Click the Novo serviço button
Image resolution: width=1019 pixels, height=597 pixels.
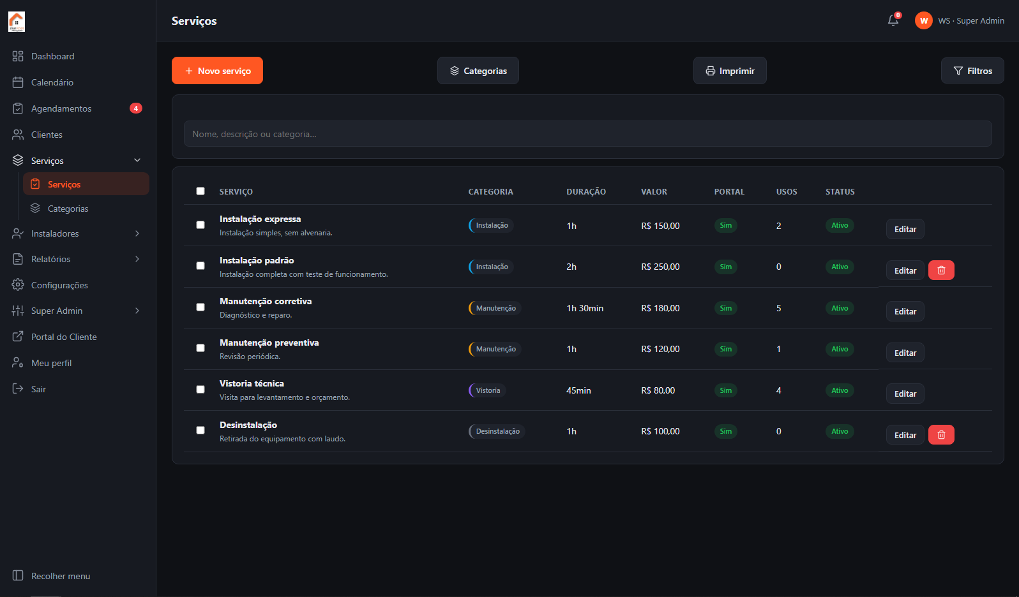(x=217, y=71)
